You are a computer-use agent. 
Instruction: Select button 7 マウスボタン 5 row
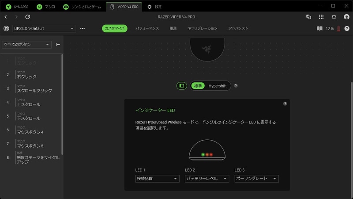click(x=31, y=144)
